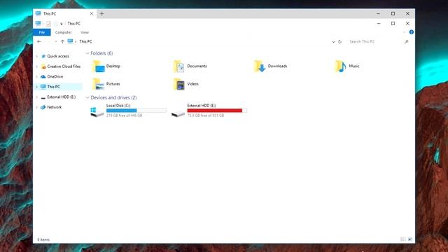Click the system icon in the window title bar
This screenshot has width=448, height=252.
38,23
